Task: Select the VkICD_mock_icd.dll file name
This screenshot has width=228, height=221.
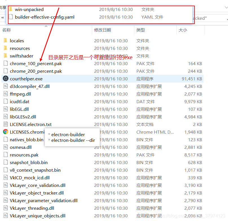Action: [30, 178]
